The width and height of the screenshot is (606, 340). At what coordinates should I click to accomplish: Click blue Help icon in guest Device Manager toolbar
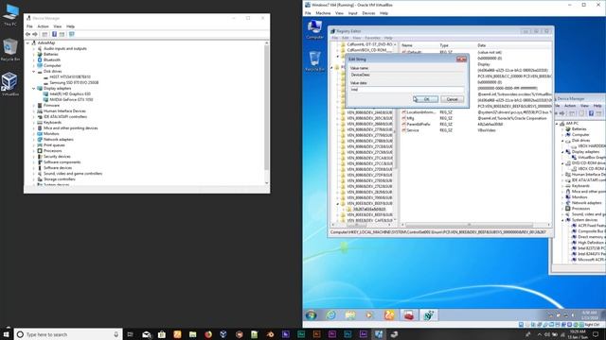pyautogui.click(x=591, y=113)
